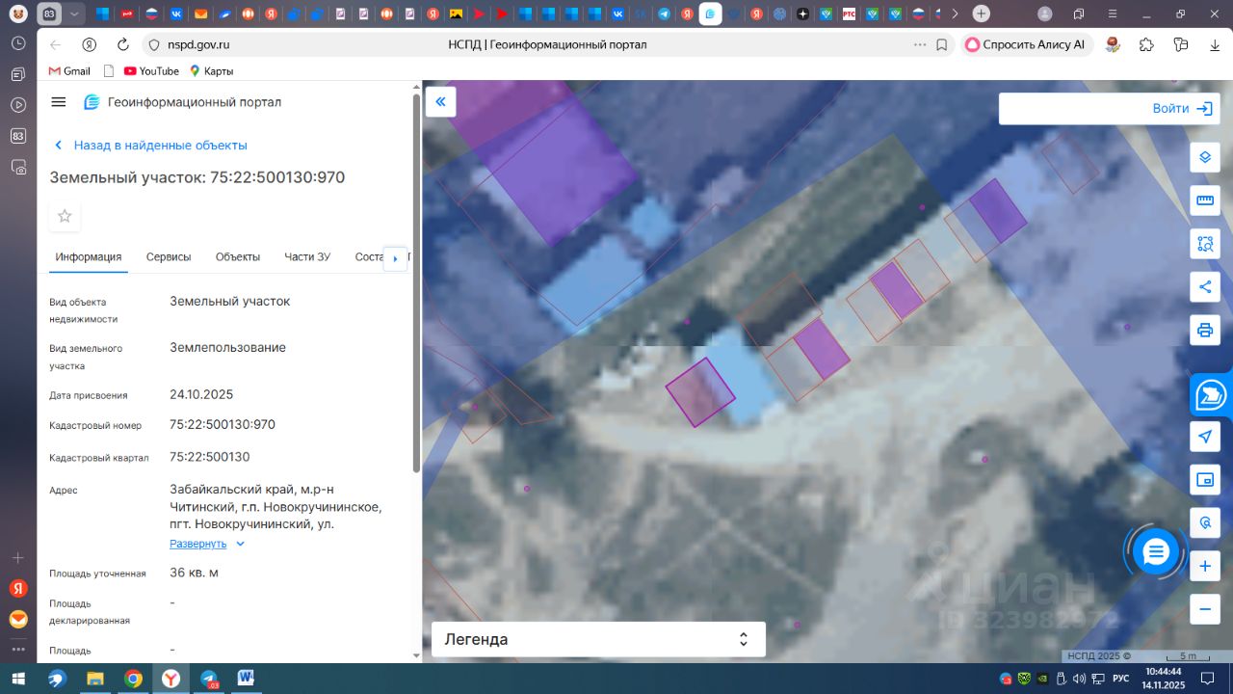Open the round chat assistant button
Image resolution: width=1233 pixels, height=694 pixels.
click(1156, 551)
